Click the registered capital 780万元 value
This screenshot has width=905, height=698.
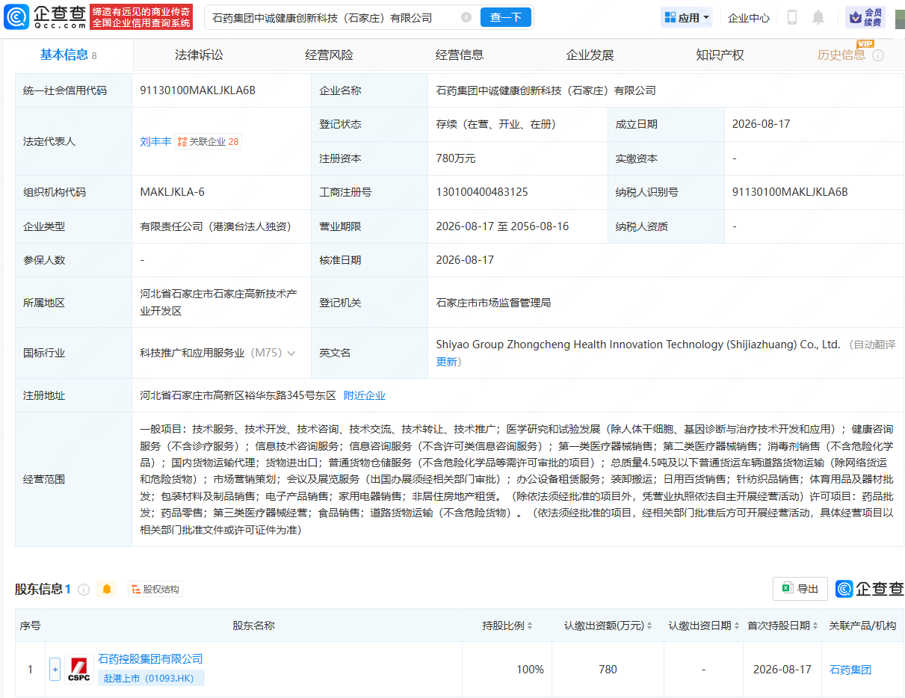point(455,158)
